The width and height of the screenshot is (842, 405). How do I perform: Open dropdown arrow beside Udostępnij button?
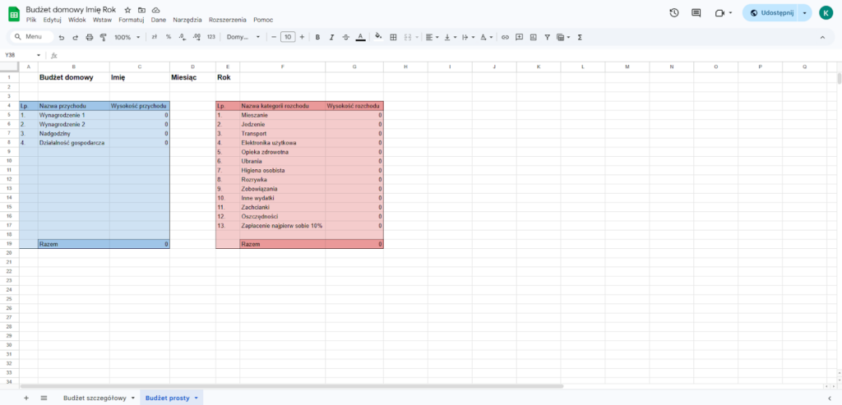pos(804,13)
